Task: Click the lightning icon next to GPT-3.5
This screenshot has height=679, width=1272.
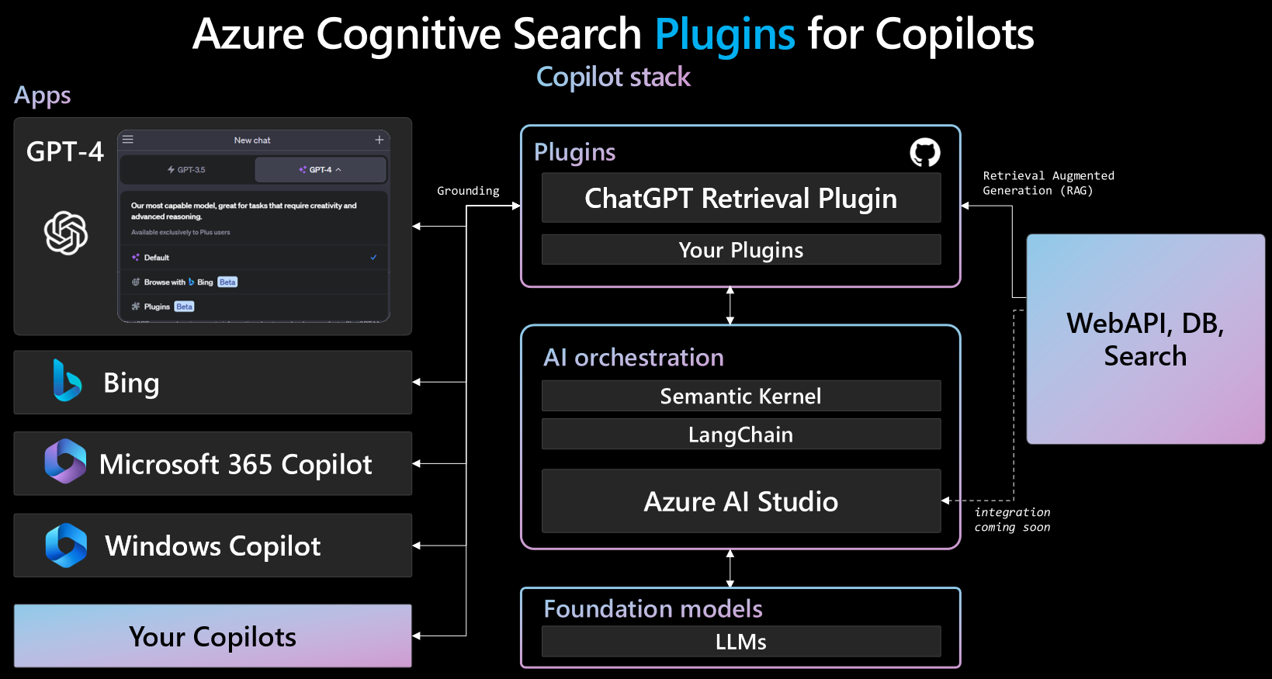Action: click(x=171, y=169)
